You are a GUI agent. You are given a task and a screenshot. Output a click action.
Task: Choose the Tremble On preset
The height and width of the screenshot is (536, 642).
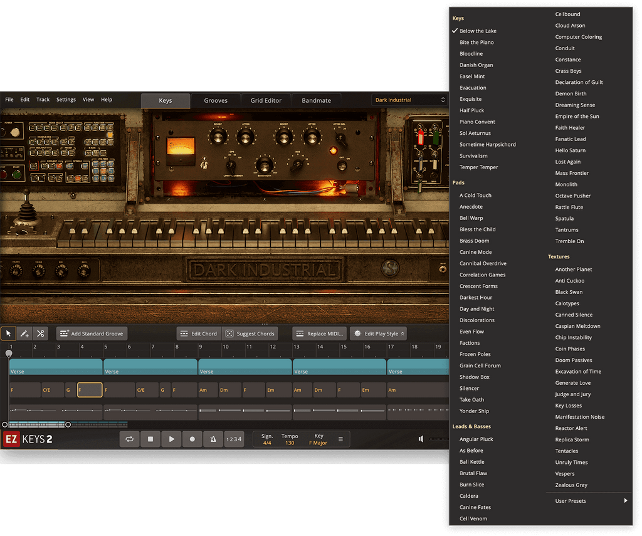click(x=569, y=241)
